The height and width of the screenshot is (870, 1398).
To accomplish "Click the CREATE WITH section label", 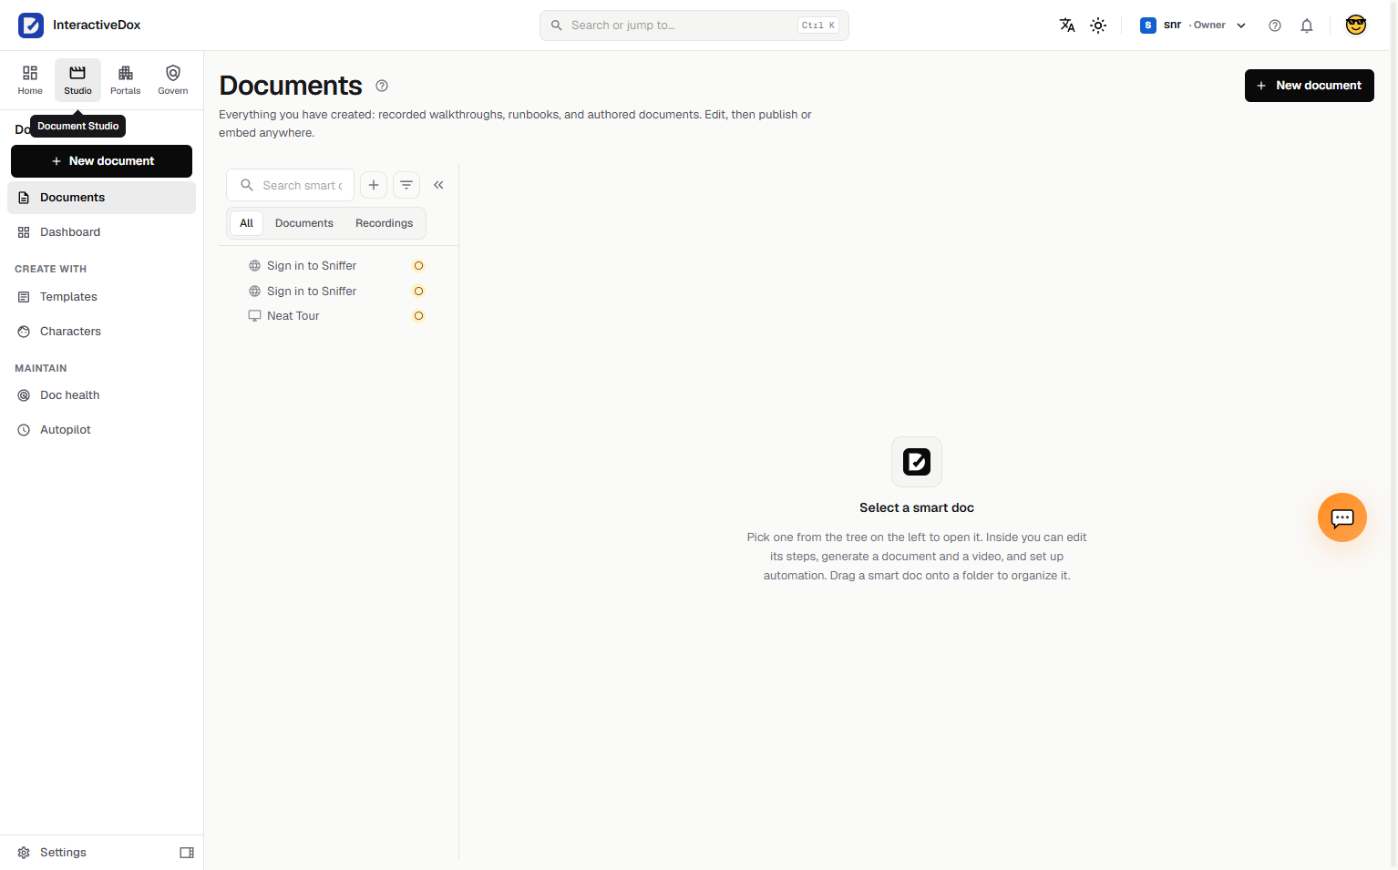I will pos(51,269).
